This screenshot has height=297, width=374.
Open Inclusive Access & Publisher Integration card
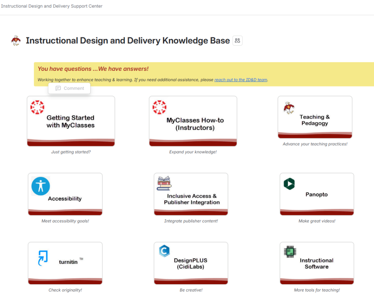[x=191, y=194]
